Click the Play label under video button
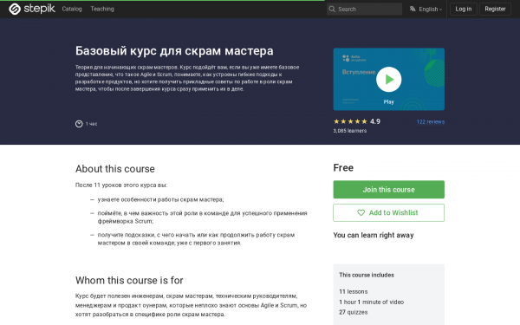This screenshot has width=520, height=325. 388,101
